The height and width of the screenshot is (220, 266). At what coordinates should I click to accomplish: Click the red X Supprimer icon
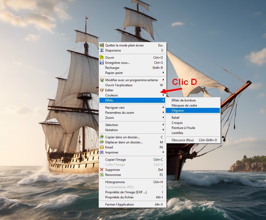pyautogui.click(x=102, y=170)
